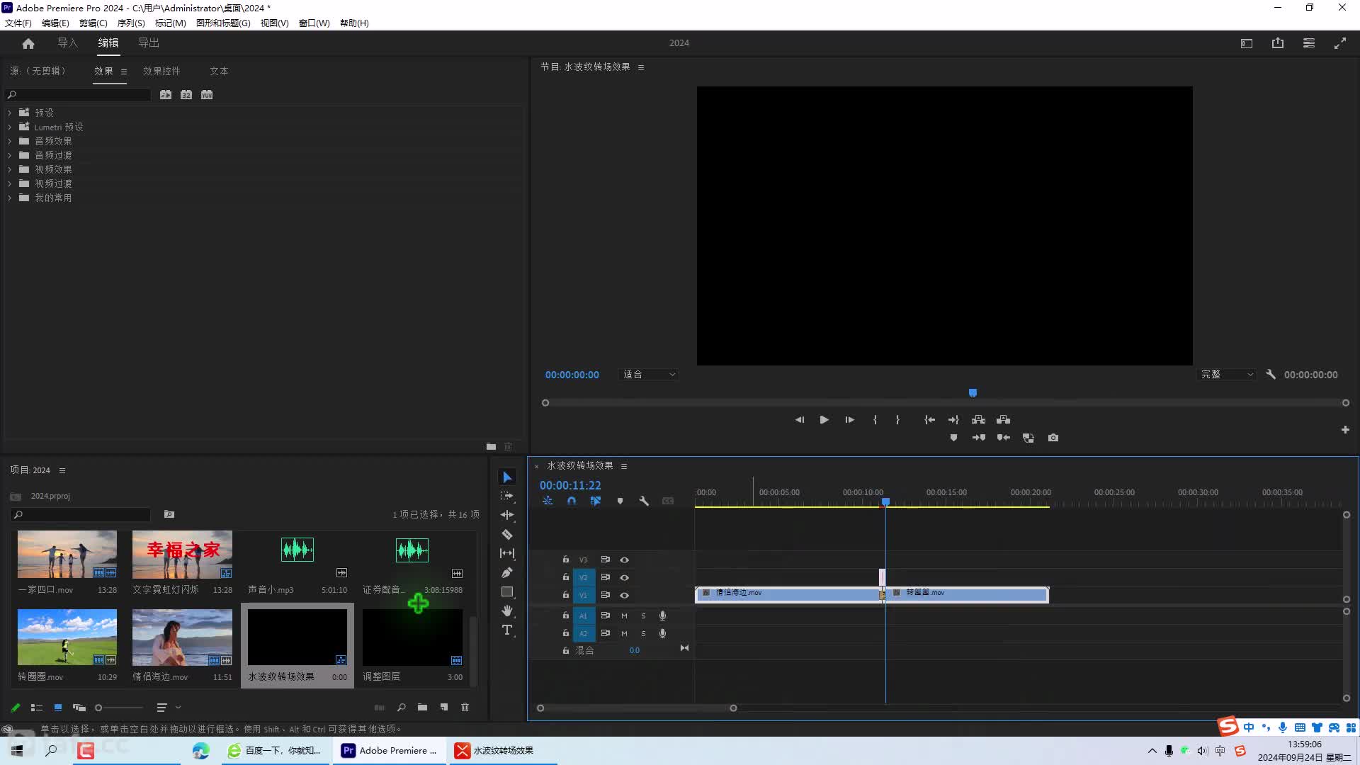This screenshot has height=765, width=1360.
Task: Select the Rectangle tool
Action: 507,591
